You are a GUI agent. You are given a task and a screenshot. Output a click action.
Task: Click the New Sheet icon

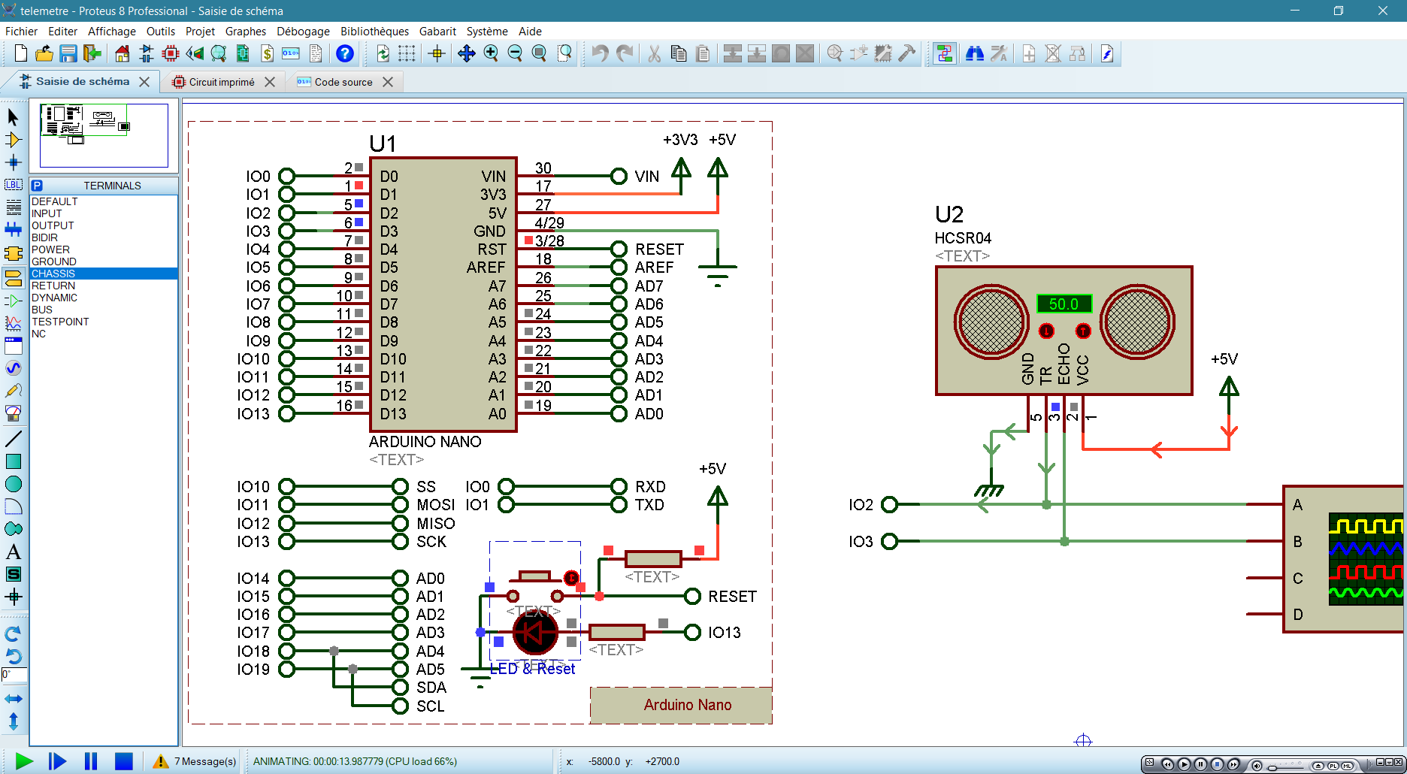(x=1029, y=53)
